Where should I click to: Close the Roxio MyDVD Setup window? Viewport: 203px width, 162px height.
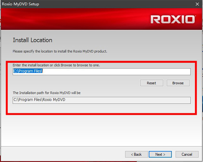[x=197, y=4]
